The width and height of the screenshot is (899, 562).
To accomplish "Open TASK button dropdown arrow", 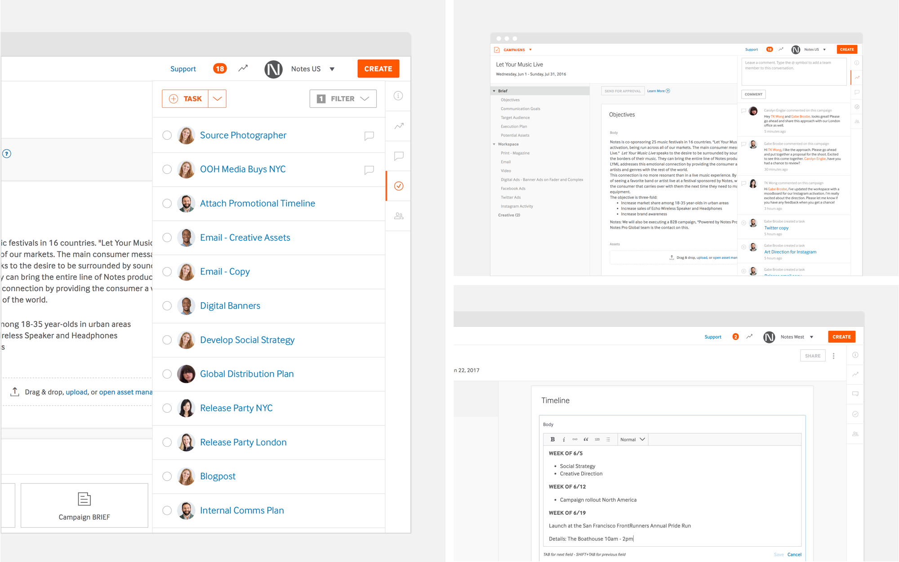I will point(217,98).
